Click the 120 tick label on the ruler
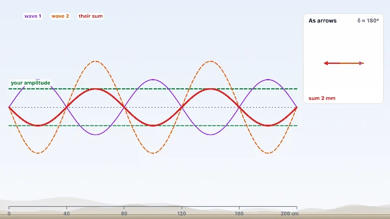This screenshot has width=390, height=219. [x=182, y=214]
